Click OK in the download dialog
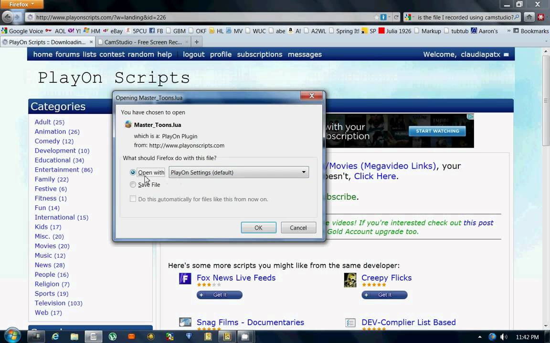 pyautogui.click(x=258, y=228)
